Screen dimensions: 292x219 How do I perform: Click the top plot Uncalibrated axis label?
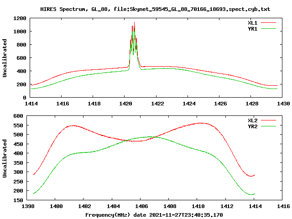click(5, 58)
